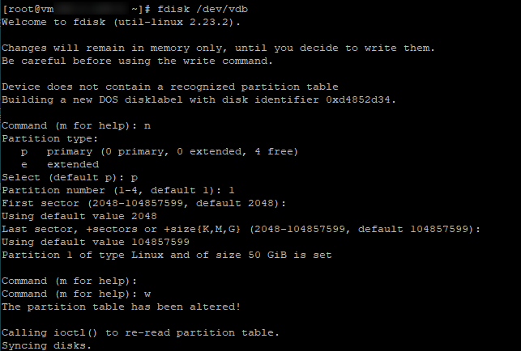Click "Device does not contain" message line
Image resolution: width=521 pixels, height=351 pixels.
point(170,87)
